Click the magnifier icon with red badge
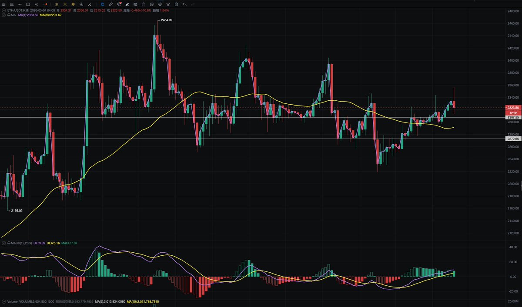The width and height of the screenshot is (522, 307). (119, 4)
